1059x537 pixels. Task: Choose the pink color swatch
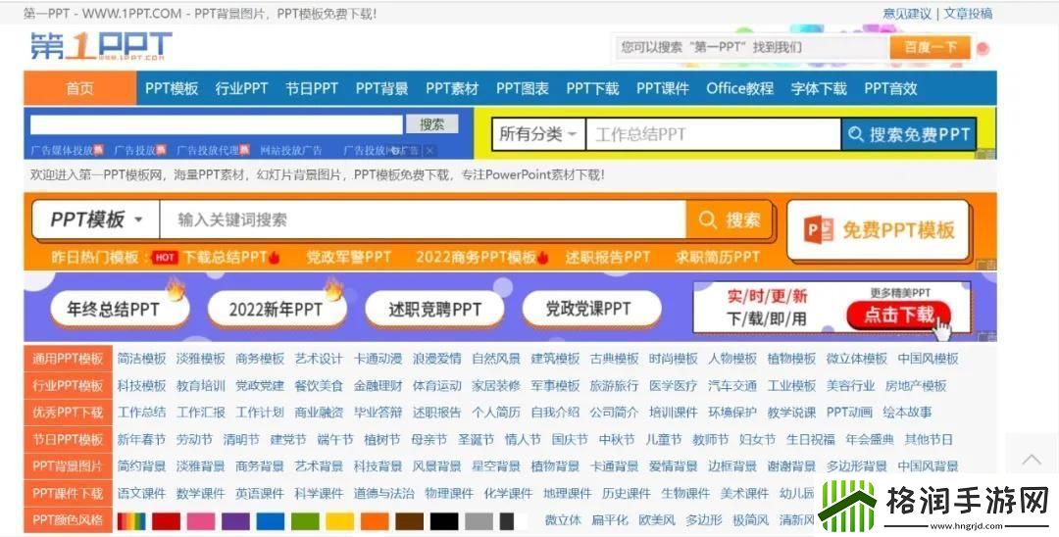click(x=201, y=520)
